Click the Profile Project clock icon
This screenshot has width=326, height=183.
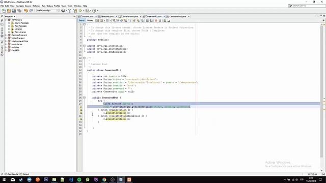[94, 11]
